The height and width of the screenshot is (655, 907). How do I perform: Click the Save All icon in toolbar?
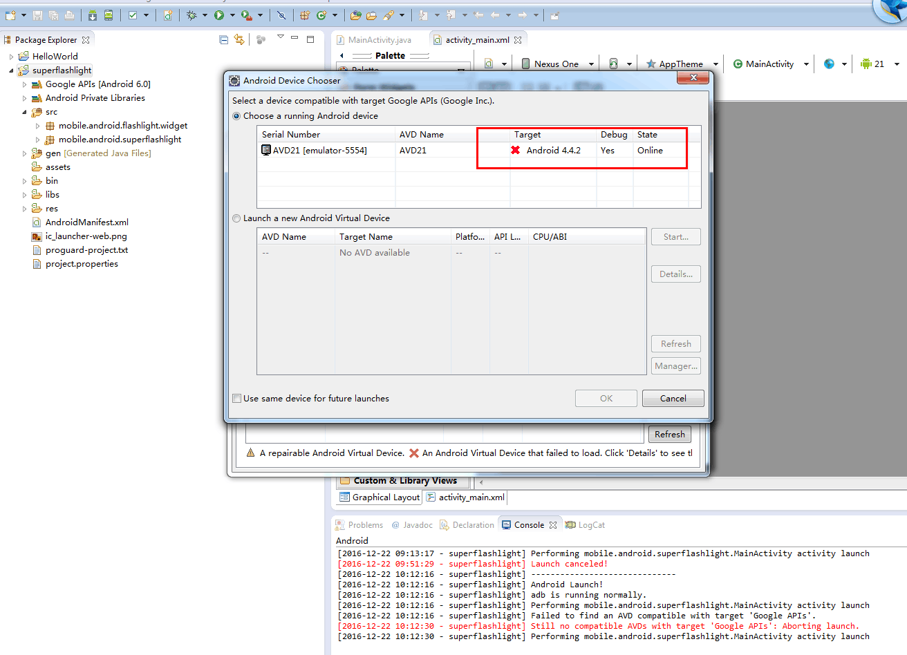click(53, 15)
